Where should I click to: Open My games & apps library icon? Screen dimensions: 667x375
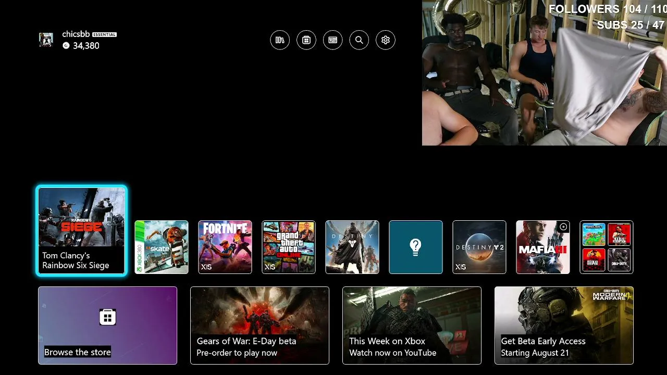280,40
